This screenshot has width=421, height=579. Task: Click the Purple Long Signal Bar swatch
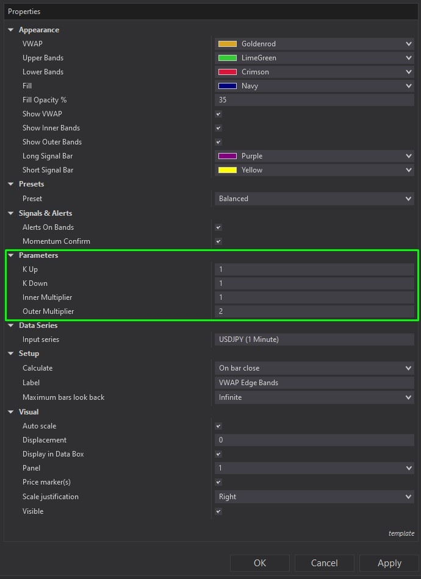pos(228,156)
